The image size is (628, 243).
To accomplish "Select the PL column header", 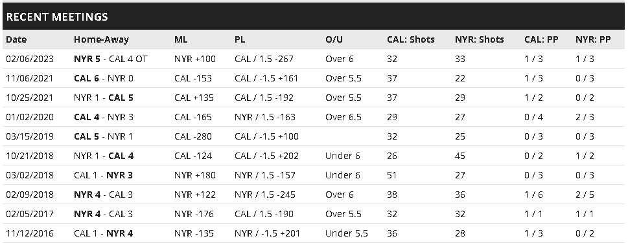I will (x=240, y=39).
